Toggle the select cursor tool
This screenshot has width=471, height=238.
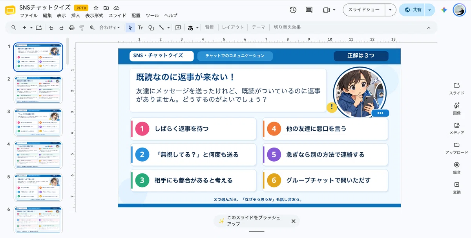click(130, 27)
